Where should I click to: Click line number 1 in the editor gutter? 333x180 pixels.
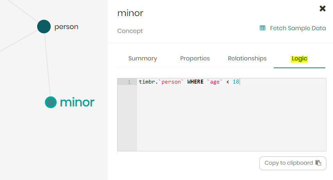[129, 82]
